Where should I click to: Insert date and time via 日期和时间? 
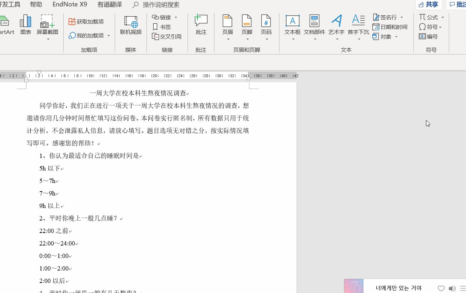[392, 26]
